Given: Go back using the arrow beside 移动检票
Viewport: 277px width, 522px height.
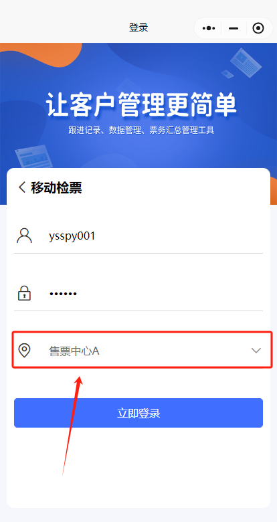Looking at the screenshot, I should [x=22, y=187].
